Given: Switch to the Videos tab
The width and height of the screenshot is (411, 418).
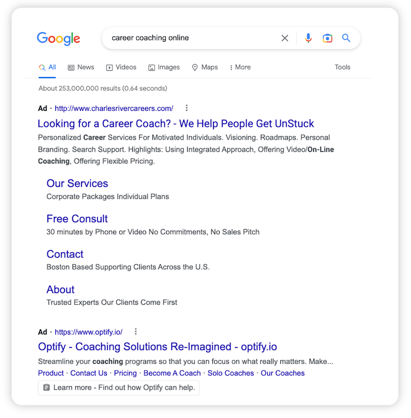Looking at the screenshot, I should click(x=121, y=67).
